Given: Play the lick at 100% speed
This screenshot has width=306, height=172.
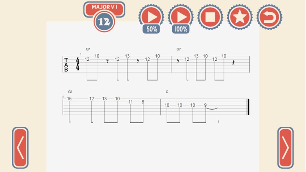Looking at the screenshot, I should coord(181,17).
